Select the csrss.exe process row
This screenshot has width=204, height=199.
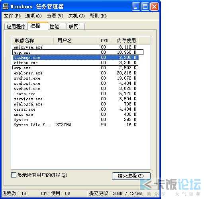click(x=75, y=109)
